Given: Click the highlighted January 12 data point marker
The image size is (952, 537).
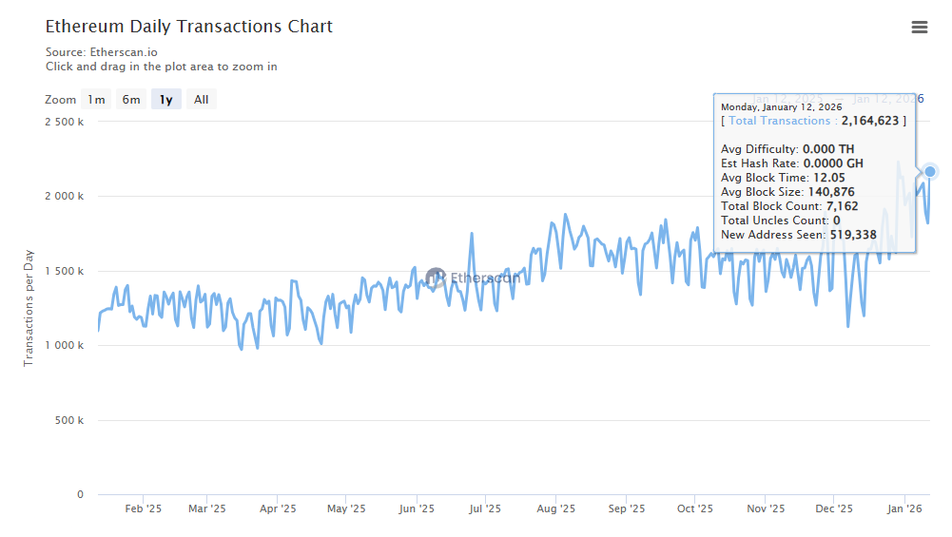Looking at the screenshot, I should point(930,172).
